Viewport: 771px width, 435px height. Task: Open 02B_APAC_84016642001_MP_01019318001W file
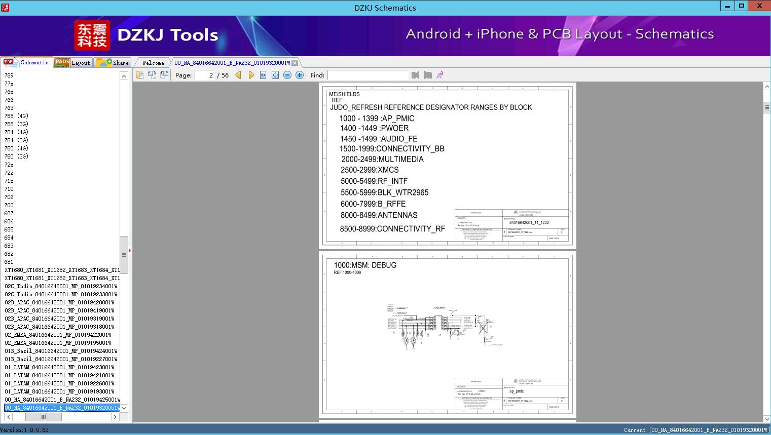(60, 327)
